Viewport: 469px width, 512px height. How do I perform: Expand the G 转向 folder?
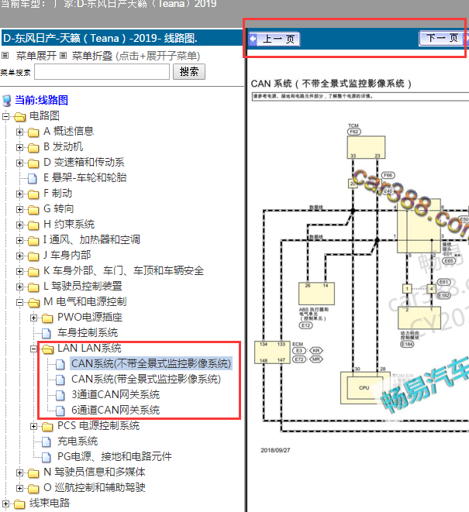pos(19,209)
